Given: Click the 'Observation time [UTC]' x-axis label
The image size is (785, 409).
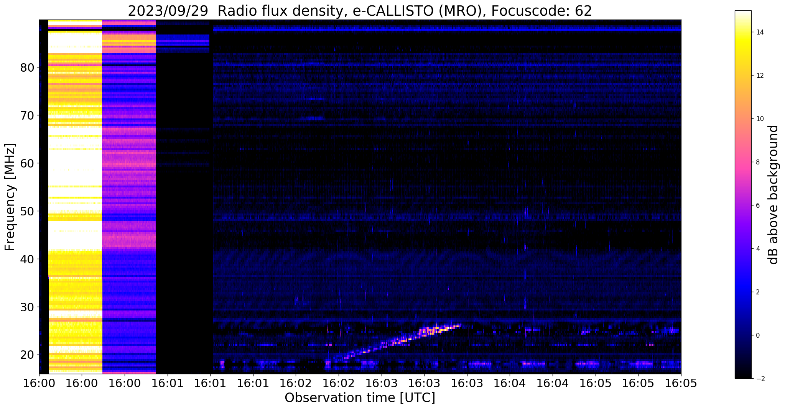Looking at the screenshot, I should [x=360, y=398].
